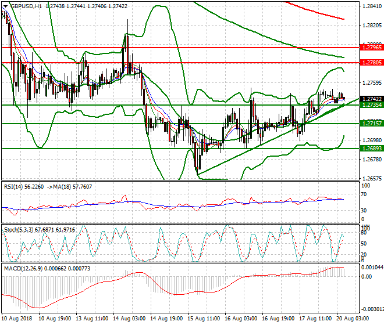Screen dimensions: 384x325
Task: Select the green 1.27354 level tag
Action: coord(371,105)
